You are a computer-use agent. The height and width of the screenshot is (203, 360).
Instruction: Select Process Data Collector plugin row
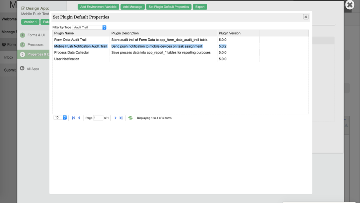pyautogui.click(x=72, y=52)
